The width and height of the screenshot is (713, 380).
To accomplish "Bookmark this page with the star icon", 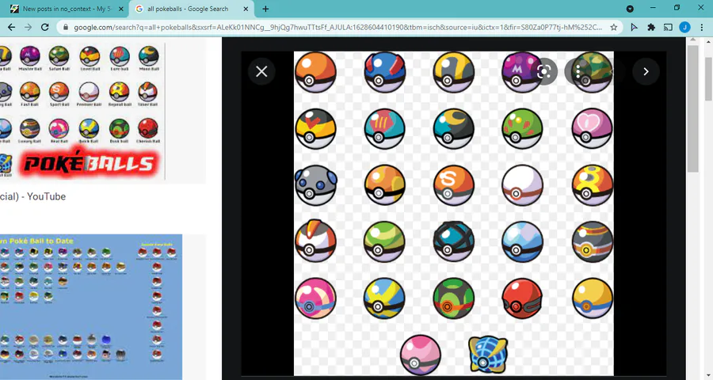I will [613, 27].
